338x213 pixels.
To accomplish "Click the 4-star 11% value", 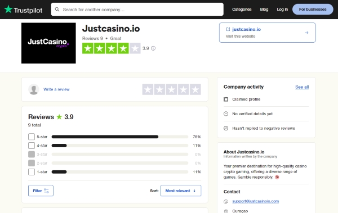I will [x=197, y=146].
